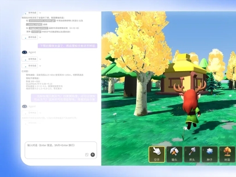Click the upper Agent name label
The height and width of the screenshot is (177, 236).
pos(32,52)
